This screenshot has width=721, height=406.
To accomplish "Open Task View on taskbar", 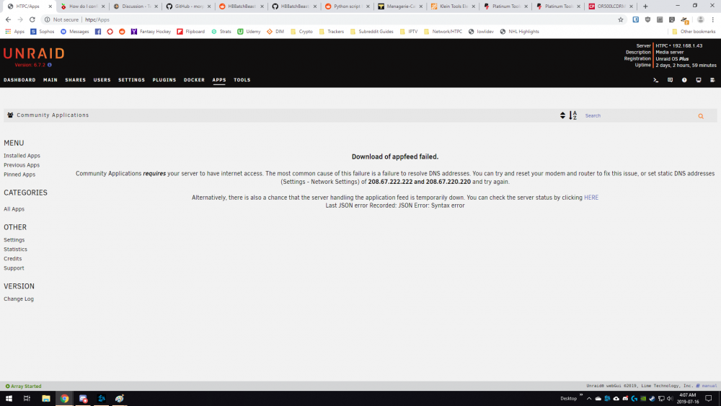I will tap(27, 398).
